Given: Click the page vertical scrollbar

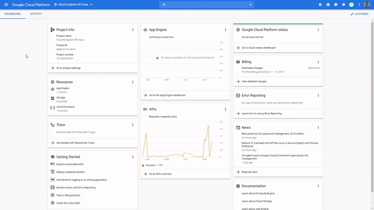Looking at the screenshot, I should tap(372, 107).
